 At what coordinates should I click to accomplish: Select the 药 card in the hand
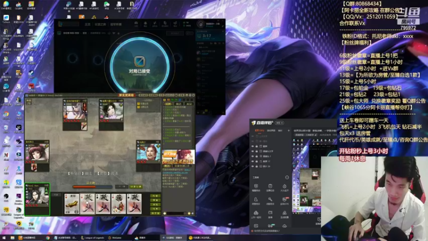pyautogui.click(x=118, y=204)
